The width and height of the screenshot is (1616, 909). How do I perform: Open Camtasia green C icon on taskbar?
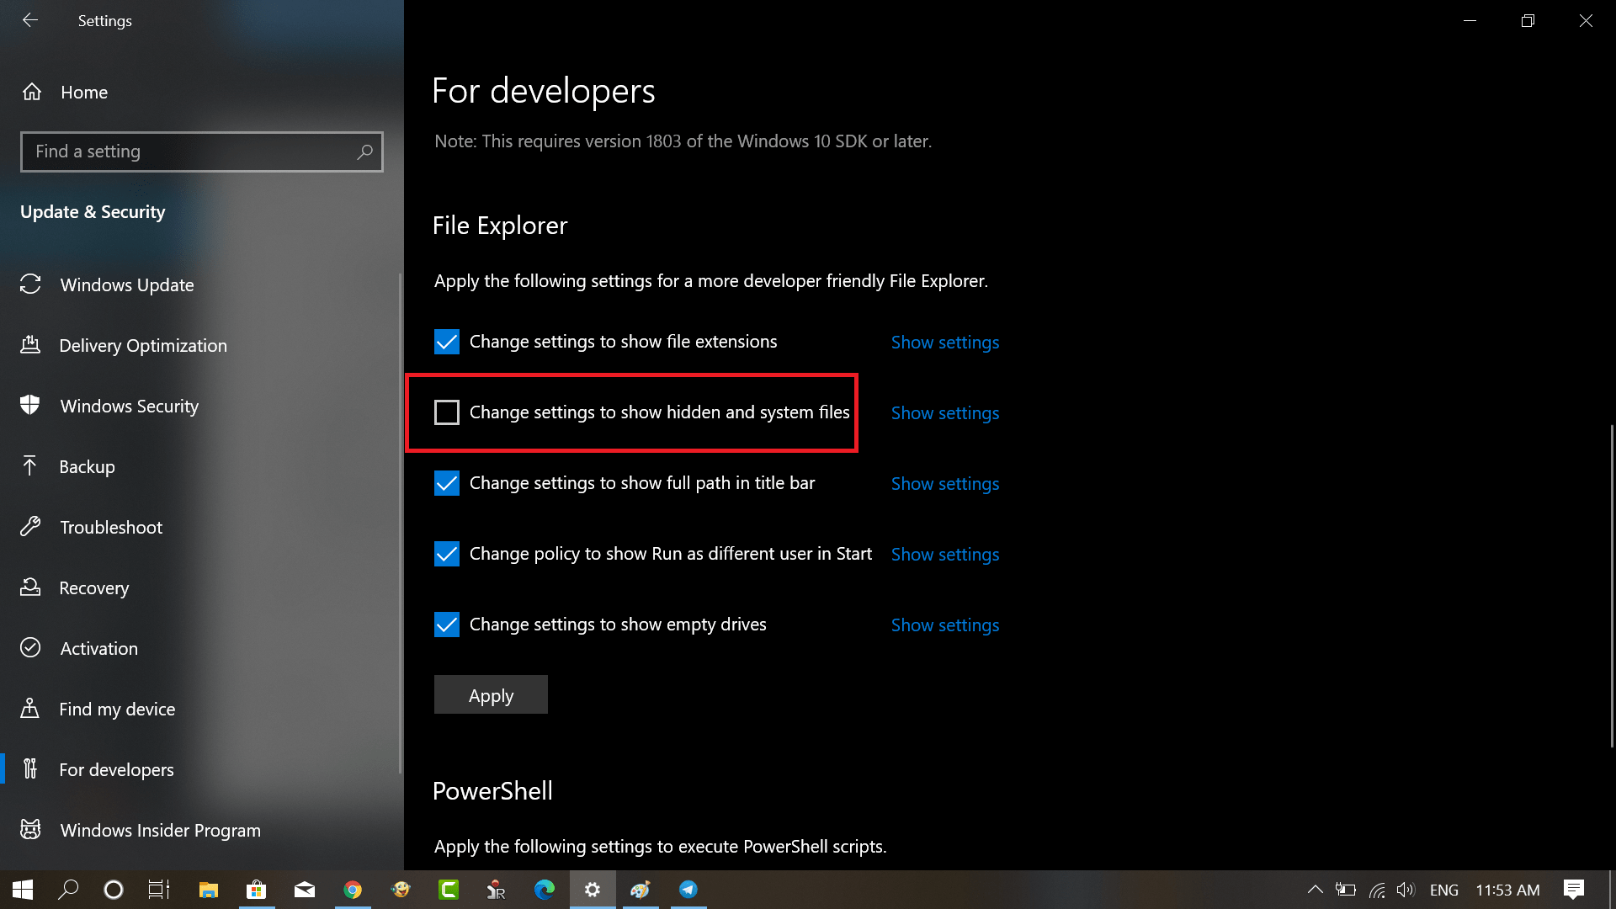(449, 890)
